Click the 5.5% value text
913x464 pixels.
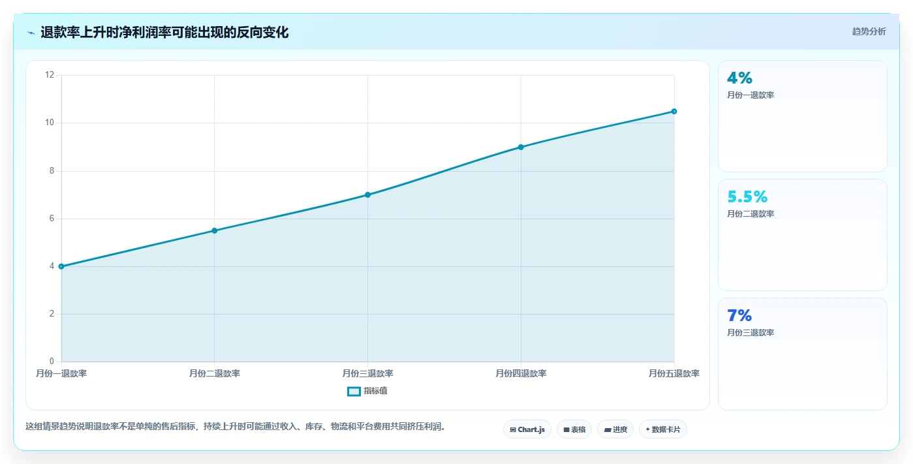point(747,197)
